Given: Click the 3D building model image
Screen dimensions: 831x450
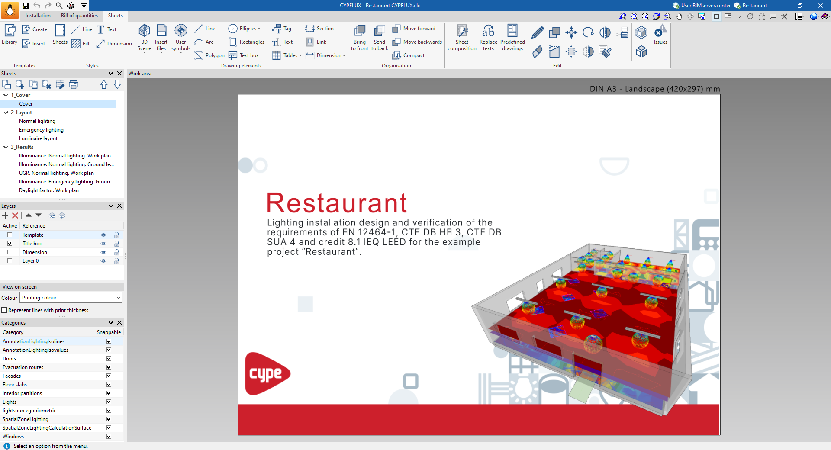Looking at the screenshot, I should (x=582, y=329).
